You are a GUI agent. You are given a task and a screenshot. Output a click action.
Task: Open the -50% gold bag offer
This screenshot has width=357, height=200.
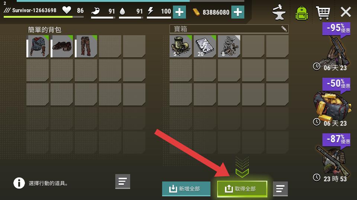click(x=332, y=103)
